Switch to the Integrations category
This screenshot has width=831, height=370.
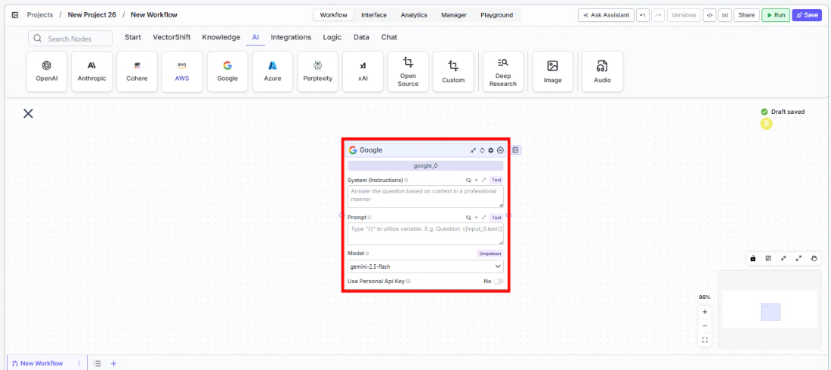pos(291,38)
